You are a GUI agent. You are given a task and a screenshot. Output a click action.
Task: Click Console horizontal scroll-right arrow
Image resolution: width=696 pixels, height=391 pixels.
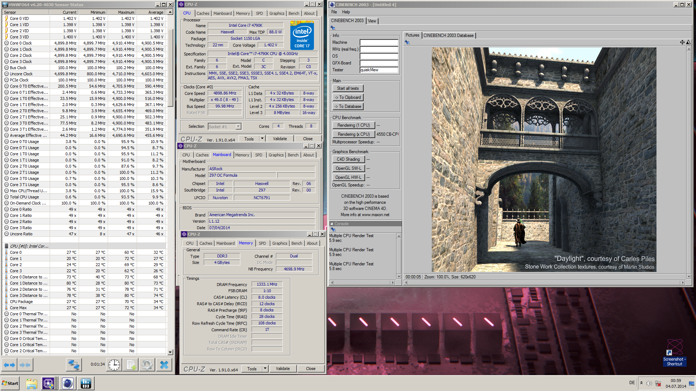tap(393, 282)
